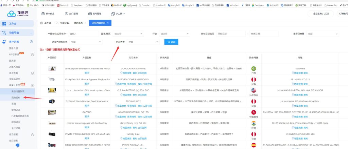Collapse the 客户开发 sidebar group
Viewport: 348px width, 149px height.
pos(31,42)
